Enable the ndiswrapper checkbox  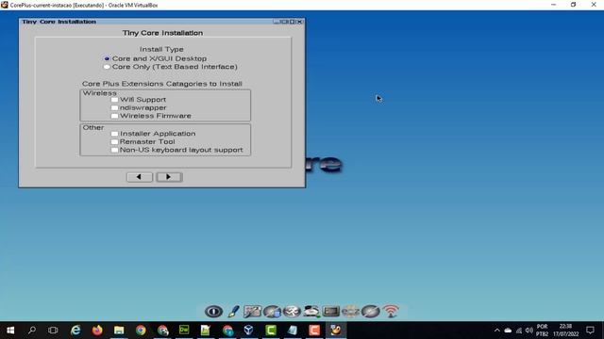pos(114,108)
